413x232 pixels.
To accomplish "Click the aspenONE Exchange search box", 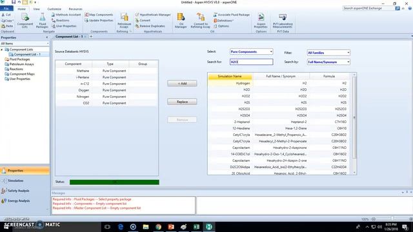I will click(x=368, y=8).
